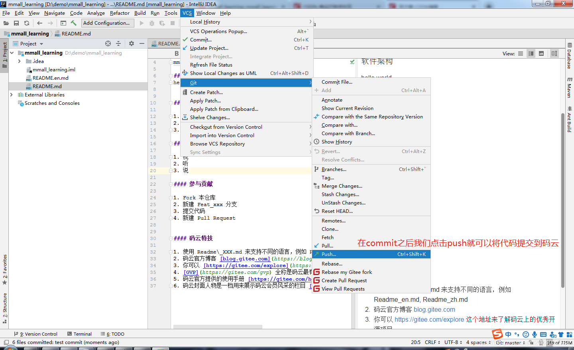The image size is (574, 350).
Task: Open 4 spaces indent dropdown
Action: (x=478, y=342)
